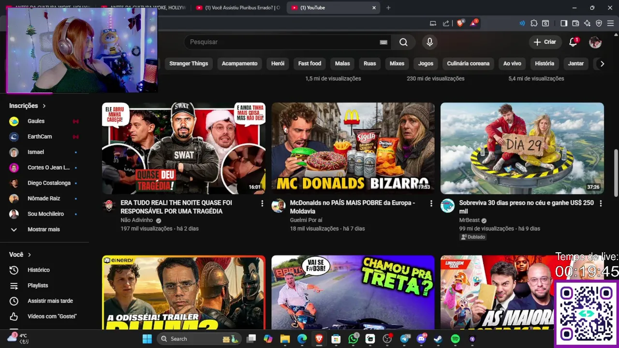This screenshot has height=348, width=619.
Task: Select the Culinária coreana filter chip
Action: coord(468,63)
